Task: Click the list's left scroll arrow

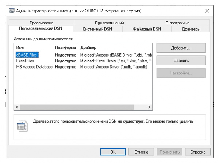Action: point(17,107)
